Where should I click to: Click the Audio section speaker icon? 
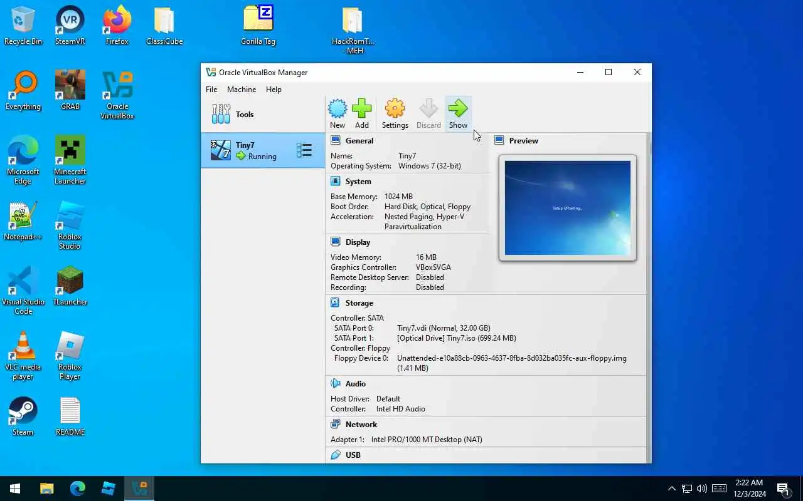(336, 383)
